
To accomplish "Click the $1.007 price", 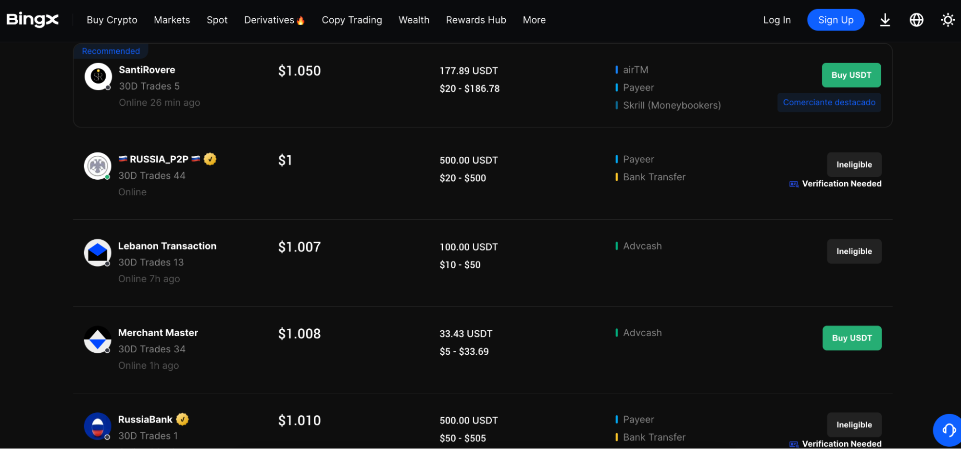I will point(300,247).
